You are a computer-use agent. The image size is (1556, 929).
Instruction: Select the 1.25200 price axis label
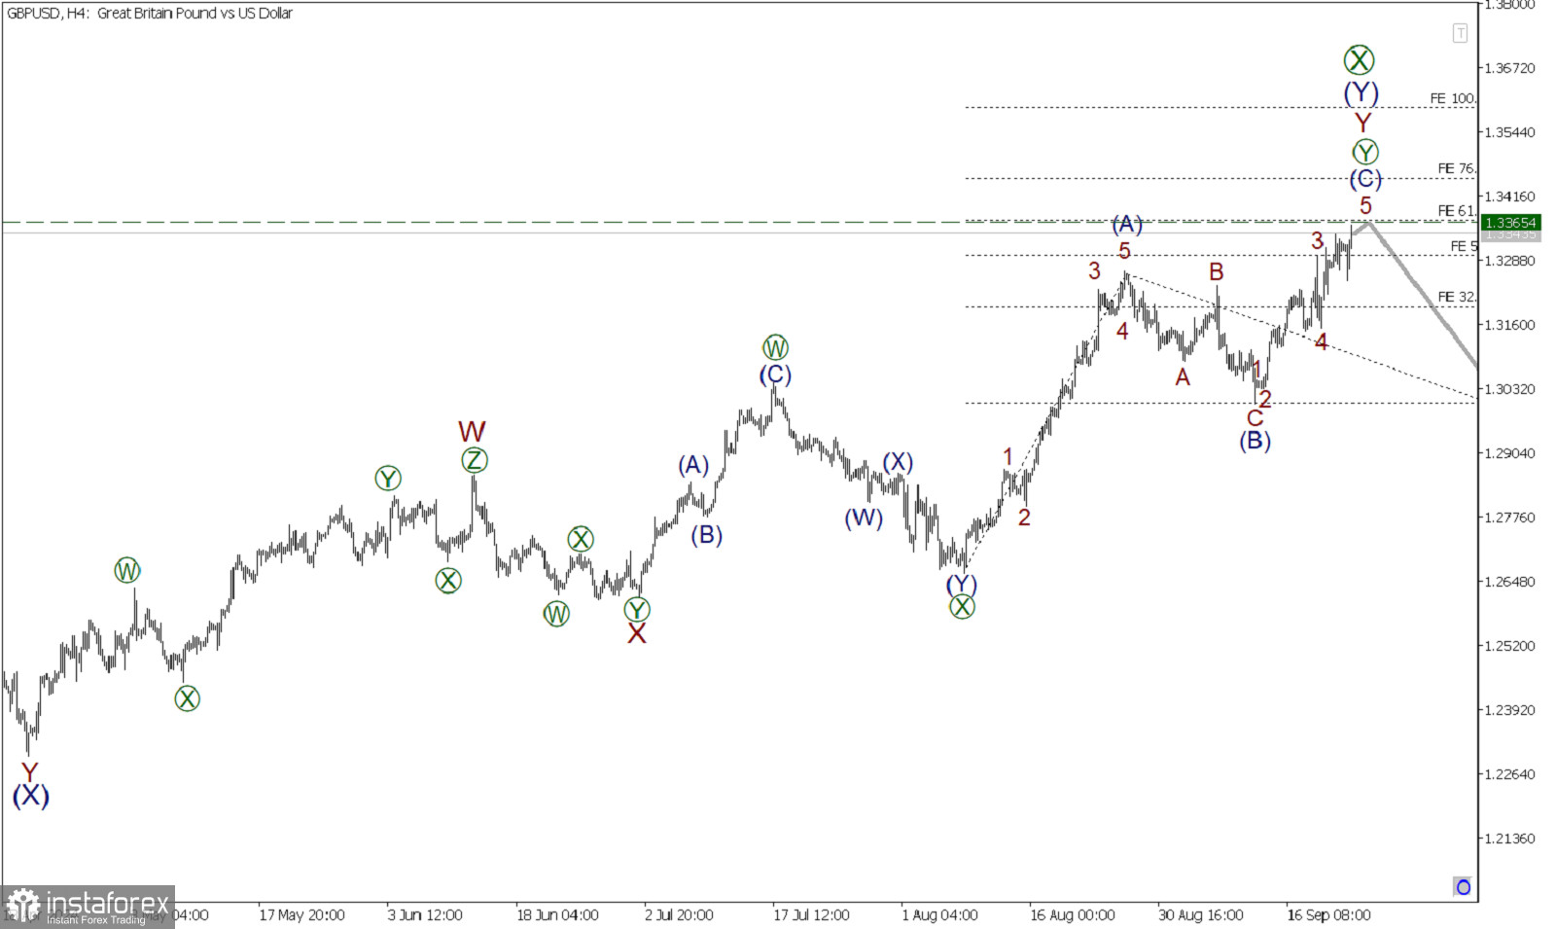pyautogui.click(x=1509, y=646)
